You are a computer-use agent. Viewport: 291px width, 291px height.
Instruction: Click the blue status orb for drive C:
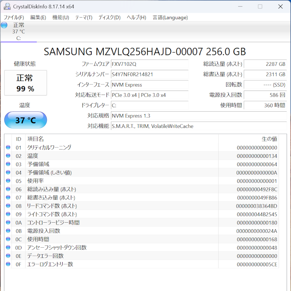pyautogui.click(x=4, y=25)
